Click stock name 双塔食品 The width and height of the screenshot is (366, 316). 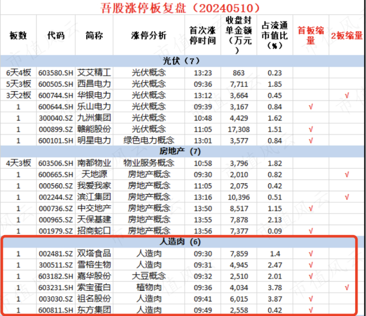click(x=94, y=253)
